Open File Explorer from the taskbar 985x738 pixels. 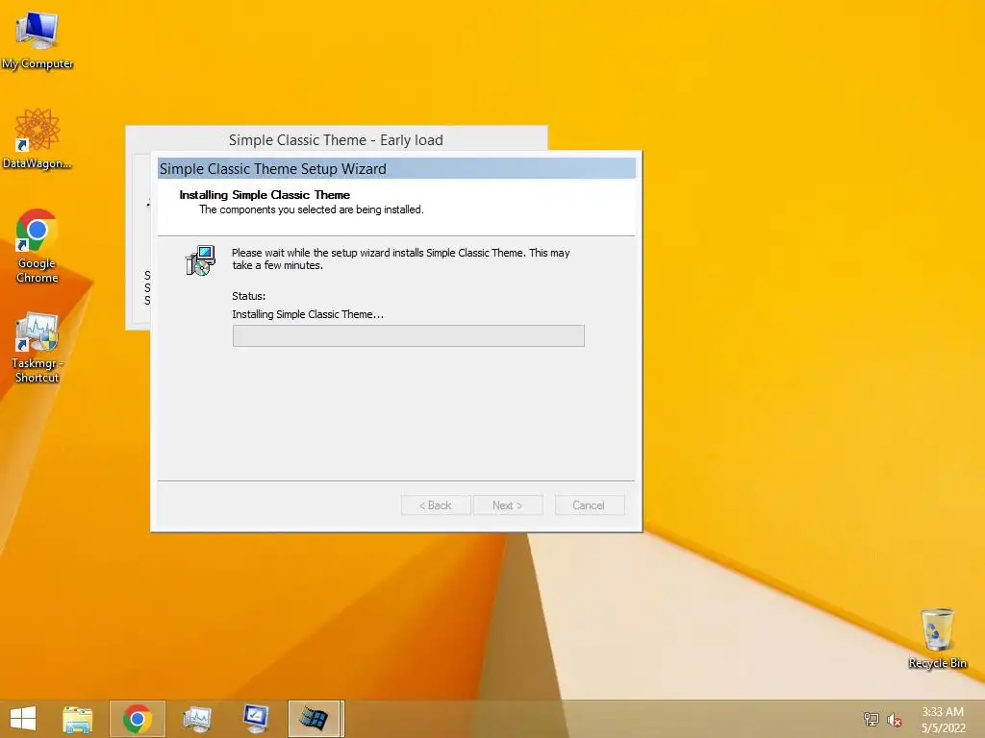(78, 719)
